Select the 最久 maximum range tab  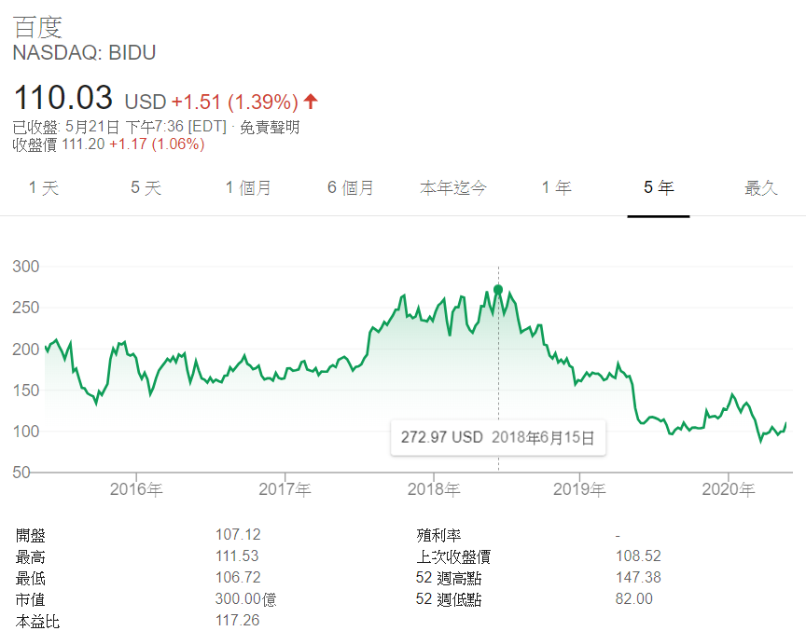pyautogui.click(x=761, y=188)
